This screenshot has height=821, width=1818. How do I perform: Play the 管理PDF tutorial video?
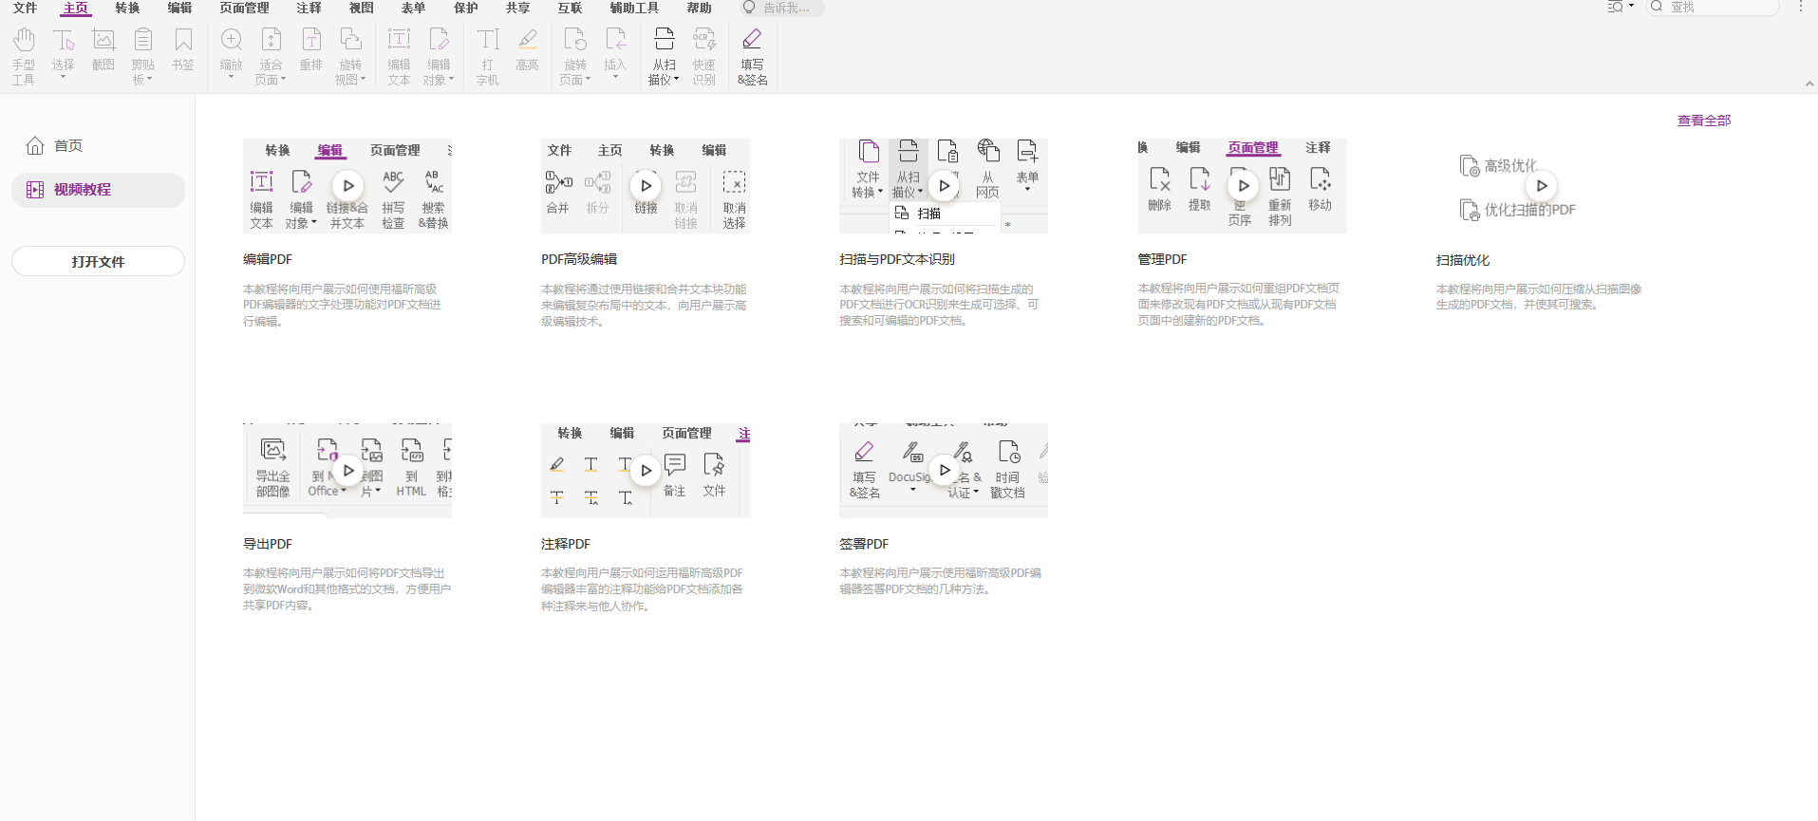pyautogui.click(x=1243, y=186)
